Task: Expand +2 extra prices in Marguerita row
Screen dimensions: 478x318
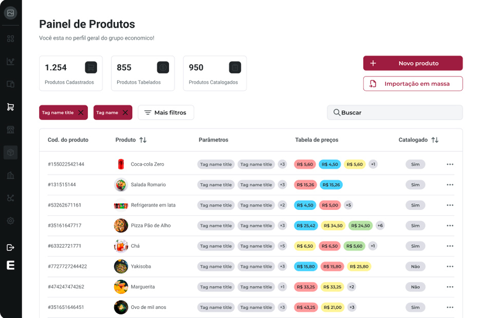Action: point(352,287)
